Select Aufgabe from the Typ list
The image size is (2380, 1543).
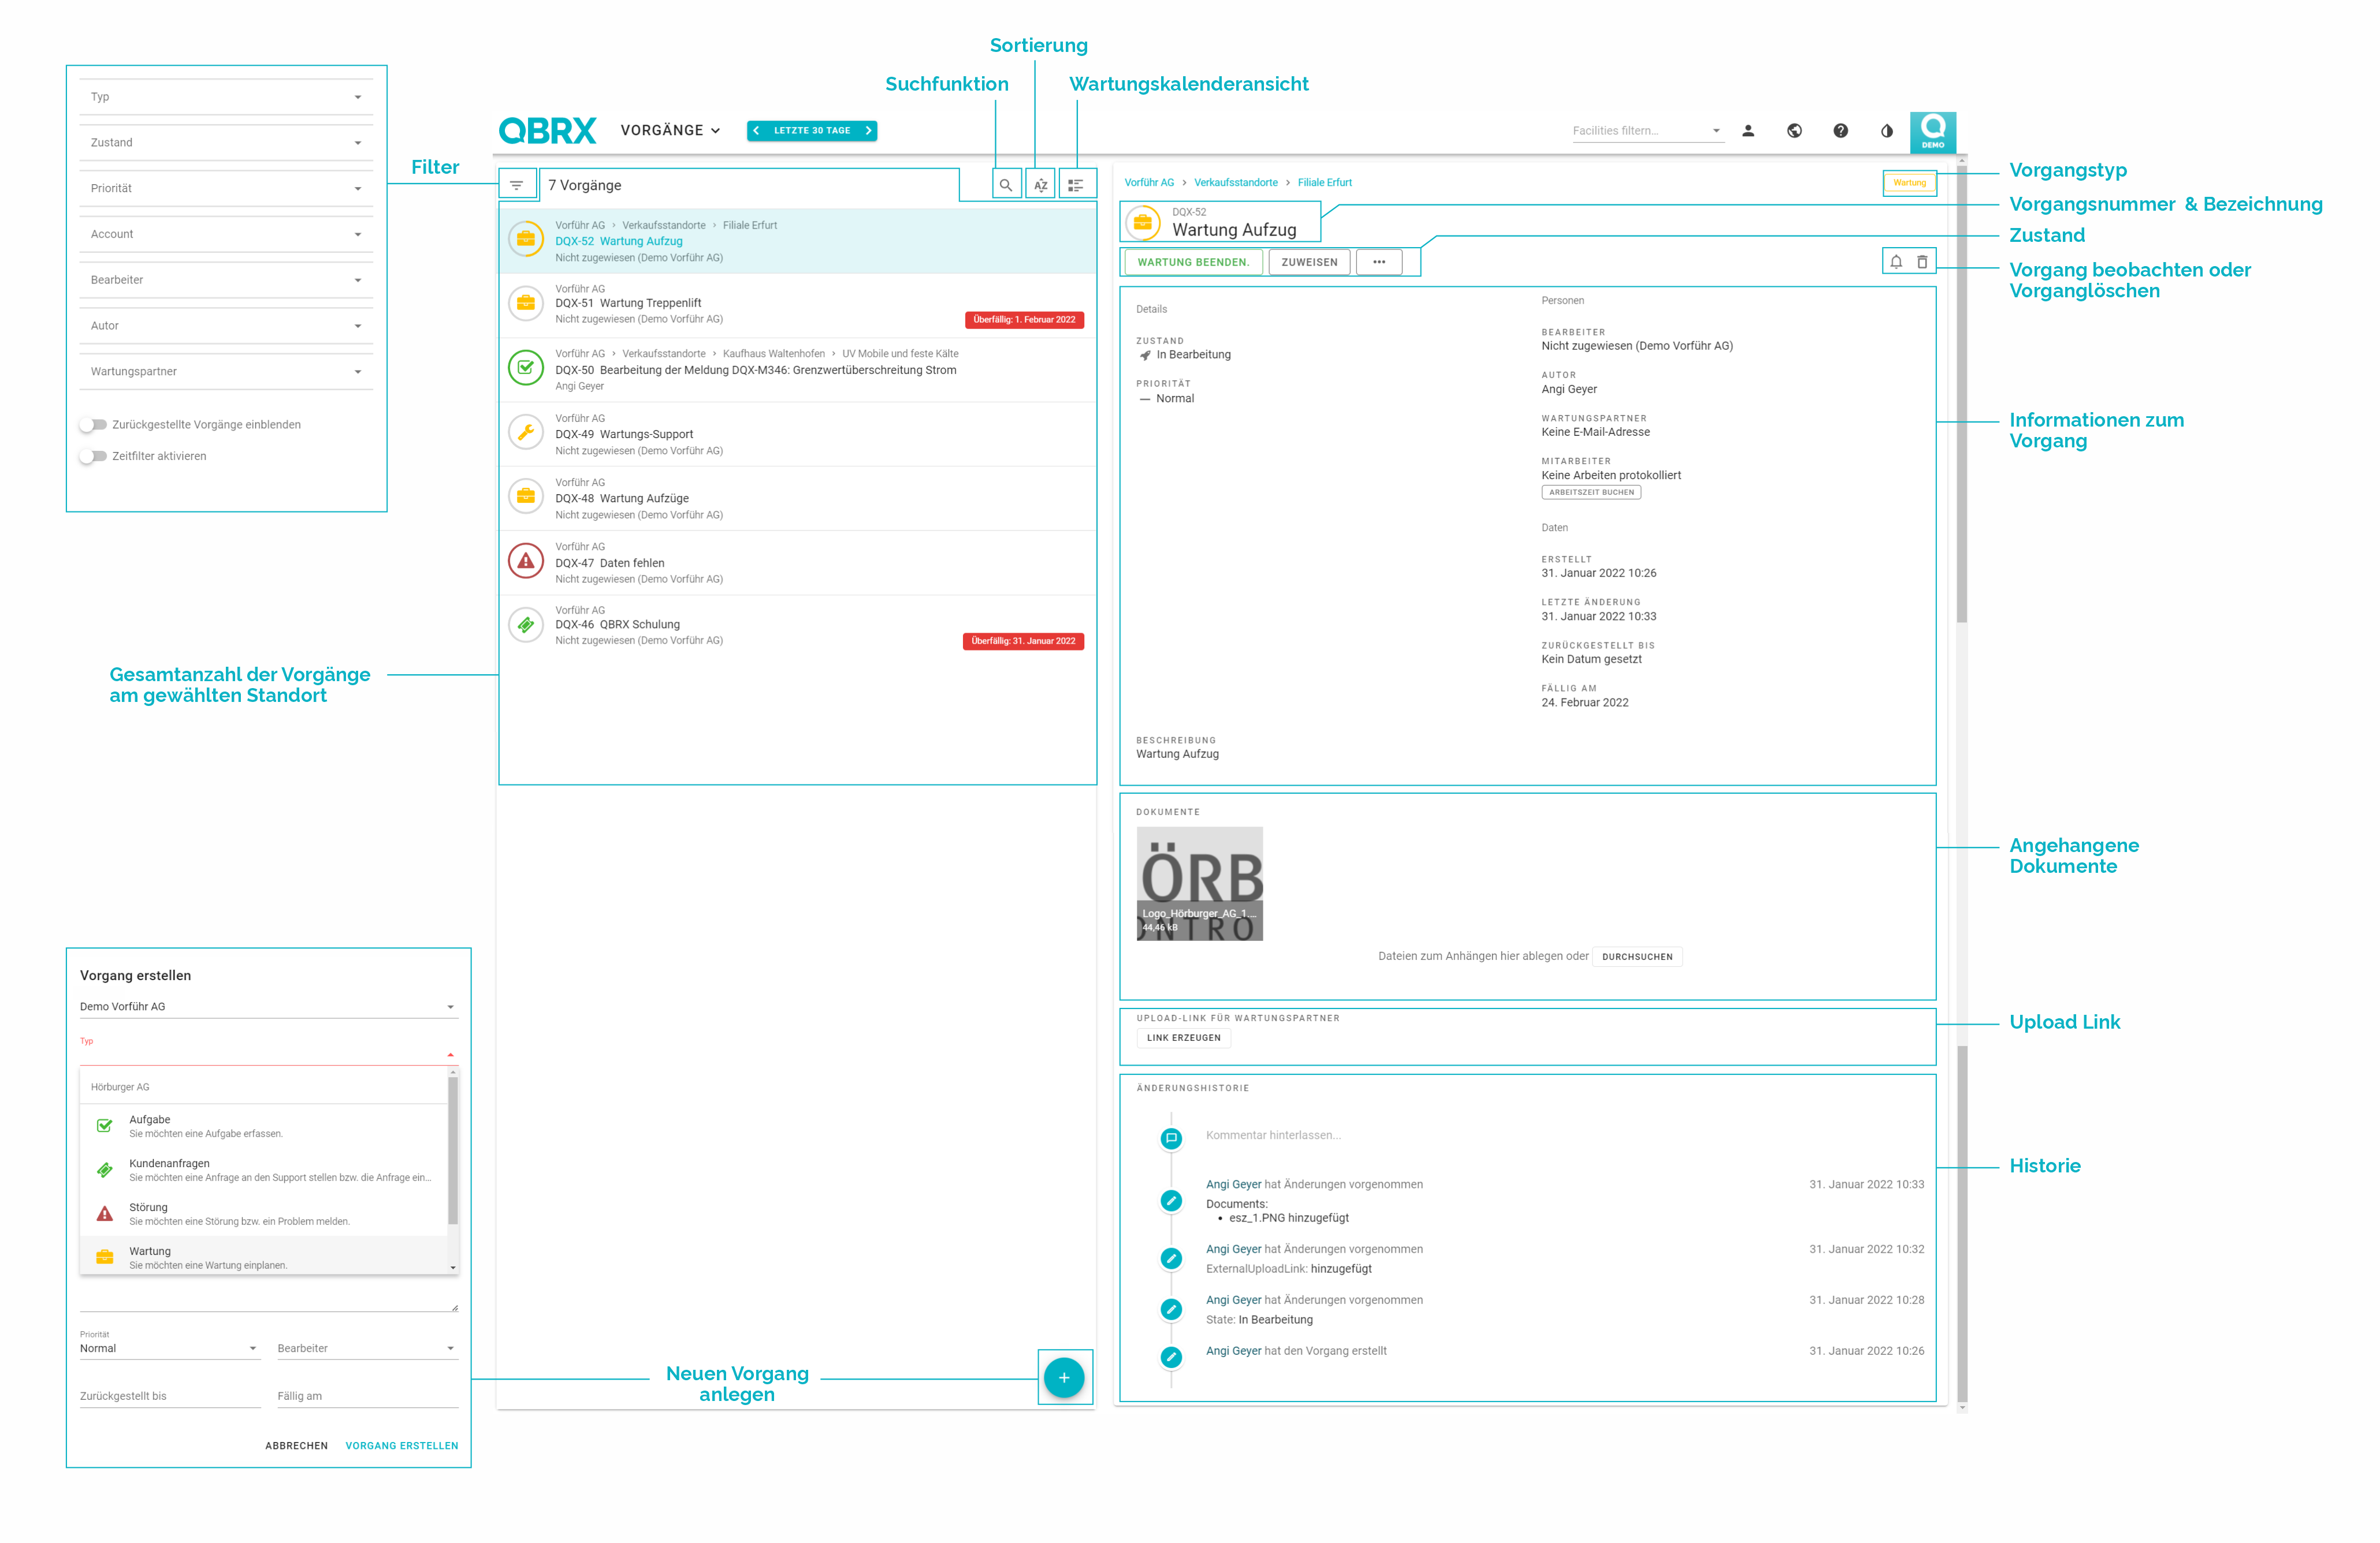[264, 1126]
